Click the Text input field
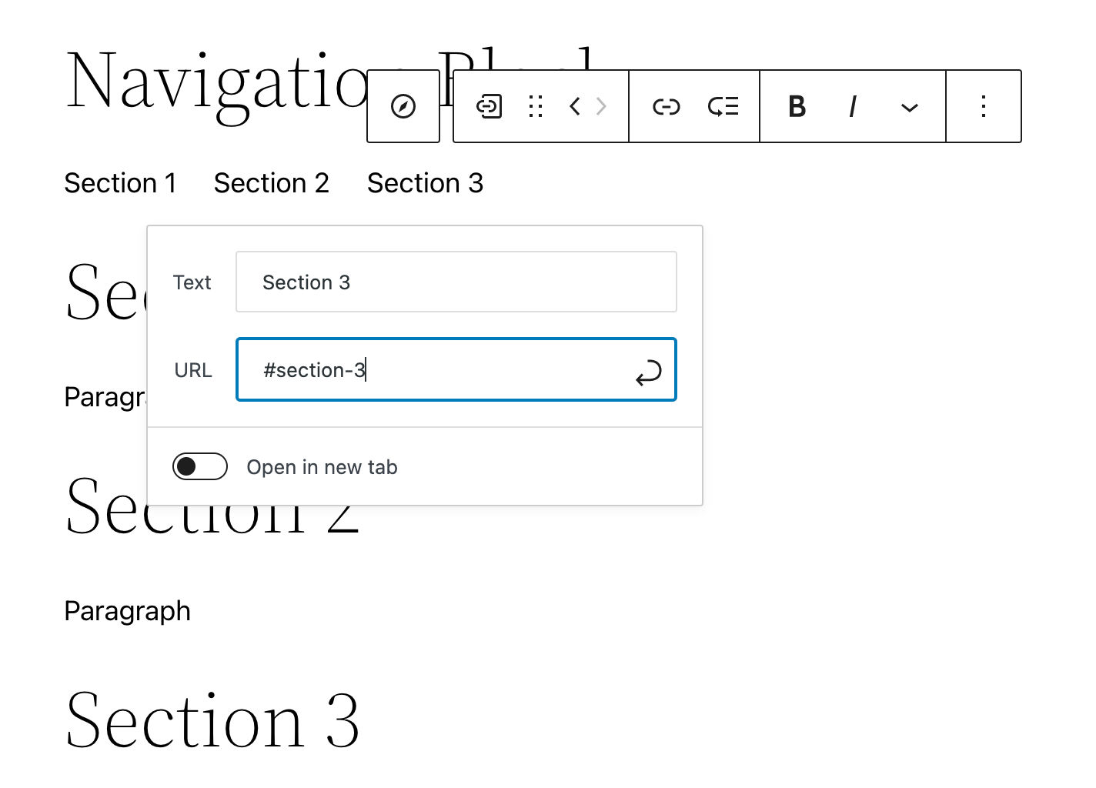The height and width of the screenshot is (788, 1096). (x=456, y=282)
